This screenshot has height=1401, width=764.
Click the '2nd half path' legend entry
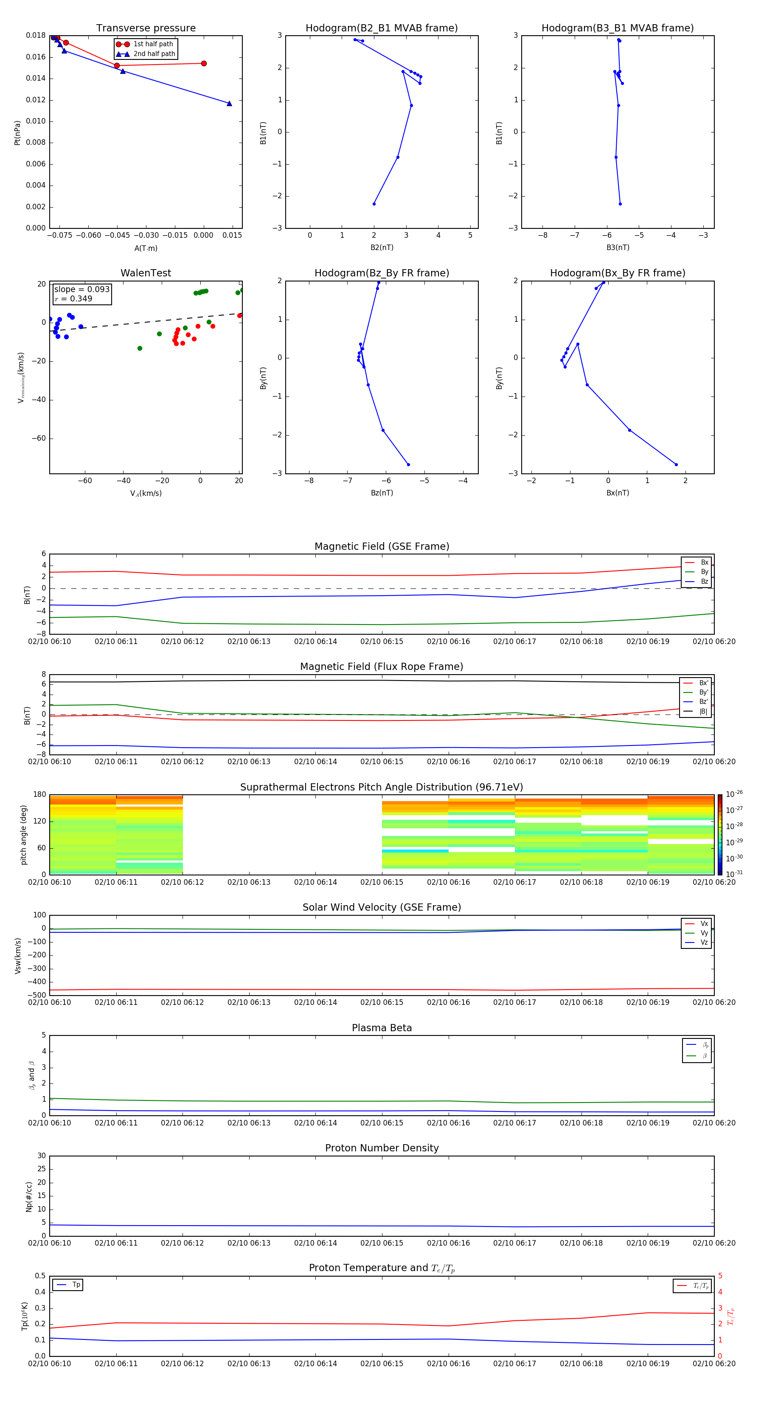(x=146, y=54)
